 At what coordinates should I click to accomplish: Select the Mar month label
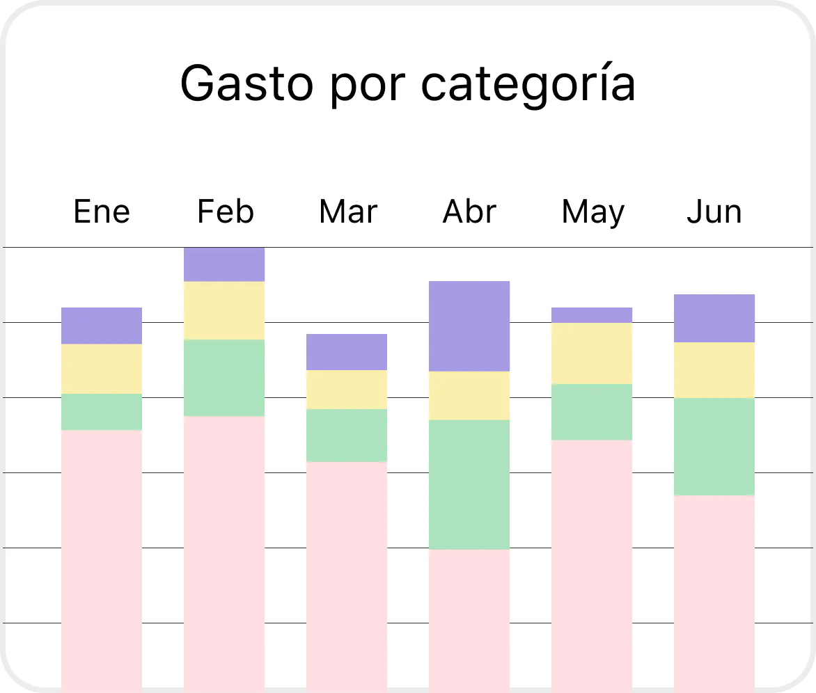[x=347, y=212]
